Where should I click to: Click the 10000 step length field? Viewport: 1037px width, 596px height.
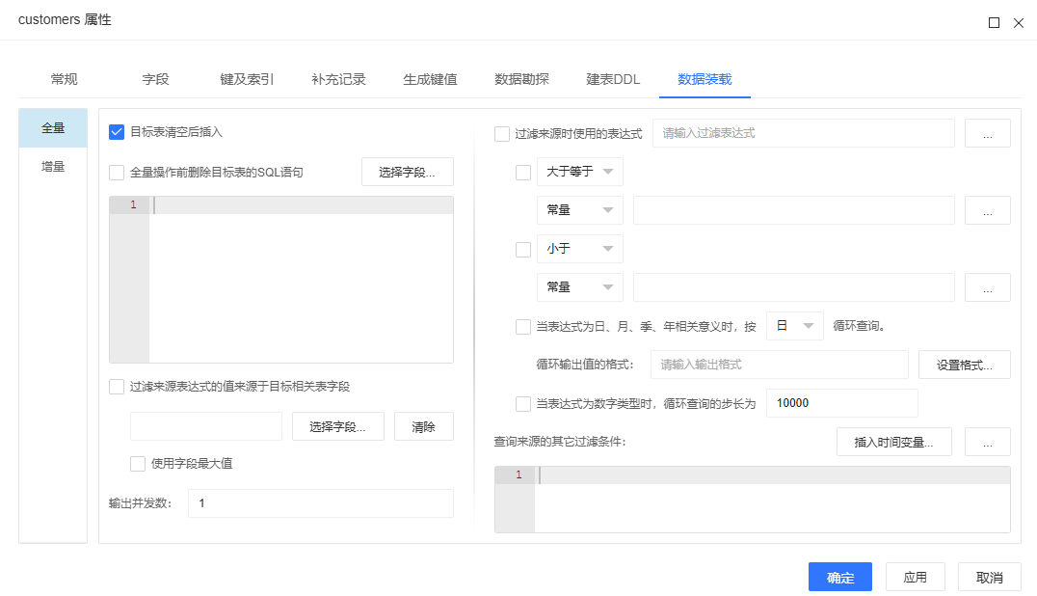pos(842,403)
